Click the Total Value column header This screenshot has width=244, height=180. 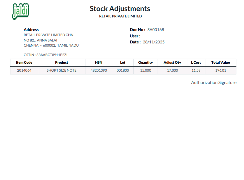(221, 62)
